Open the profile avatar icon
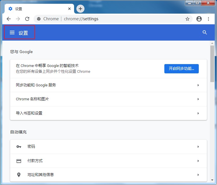The width and height of the screenshot is (217, 185). point(199,19)
